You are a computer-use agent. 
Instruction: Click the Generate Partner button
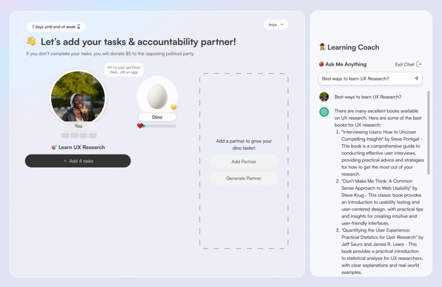244,178
